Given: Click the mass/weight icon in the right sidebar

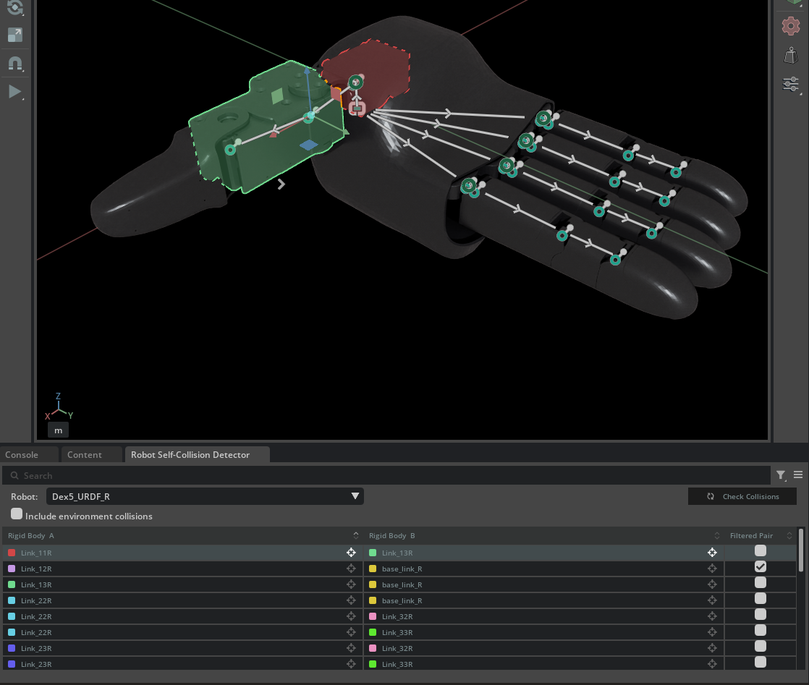Looking at the screenshot, I should (x=790, y=54).
